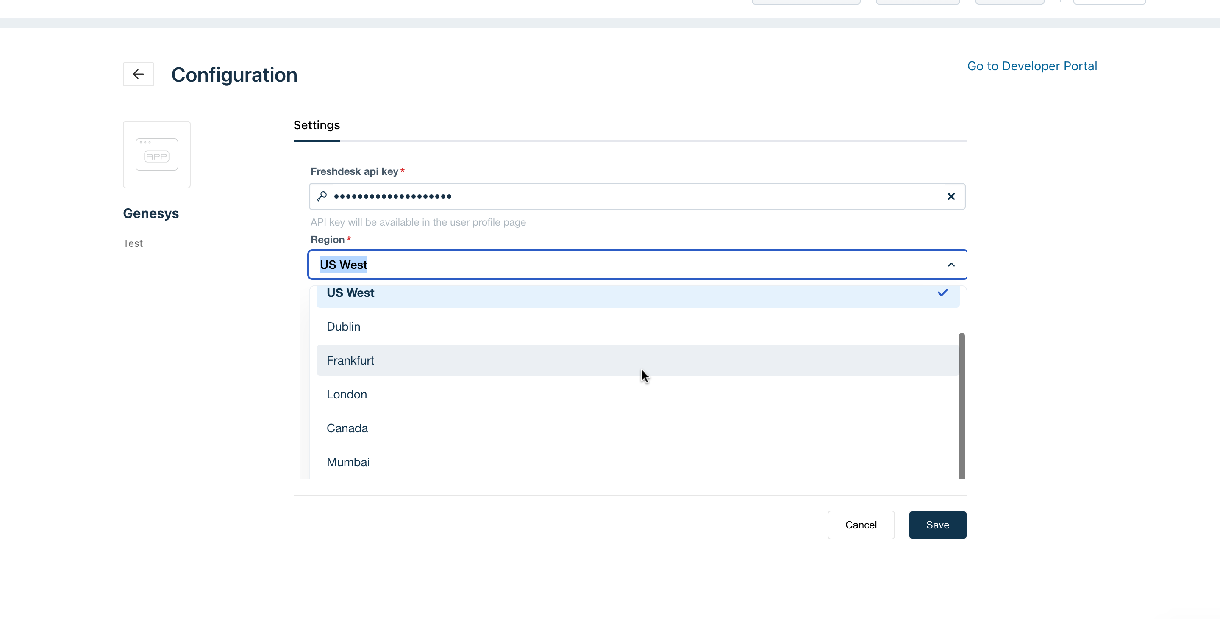Click the back arrow next to Configuration

point(138,74)
